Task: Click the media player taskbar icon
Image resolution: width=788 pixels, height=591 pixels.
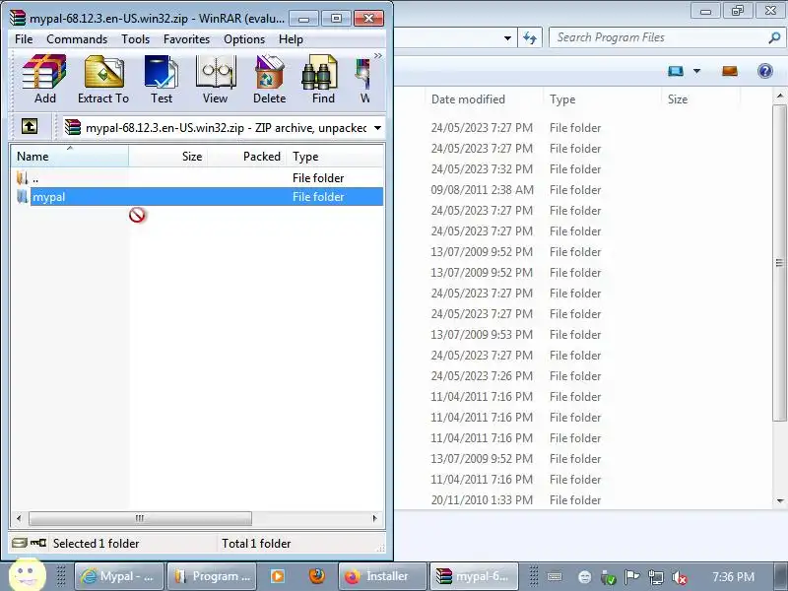Action: pos(277,576)
